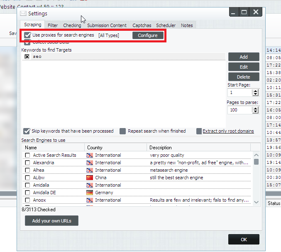
Task: Close the Settings window
Action: (256, 12)
